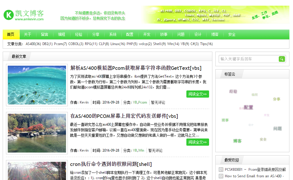Click the 配置 tag in the tag cloud

click(248, 107)
